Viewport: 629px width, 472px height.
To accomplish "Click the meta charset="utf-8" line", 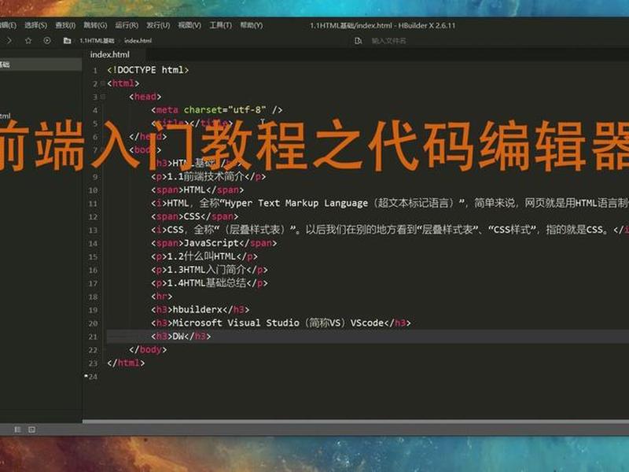I will 217,109.
